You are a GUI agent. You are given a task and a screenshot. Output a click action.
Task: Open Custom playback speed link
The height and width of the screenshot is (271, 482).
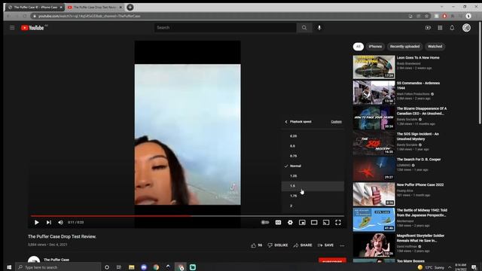point(337,122)
